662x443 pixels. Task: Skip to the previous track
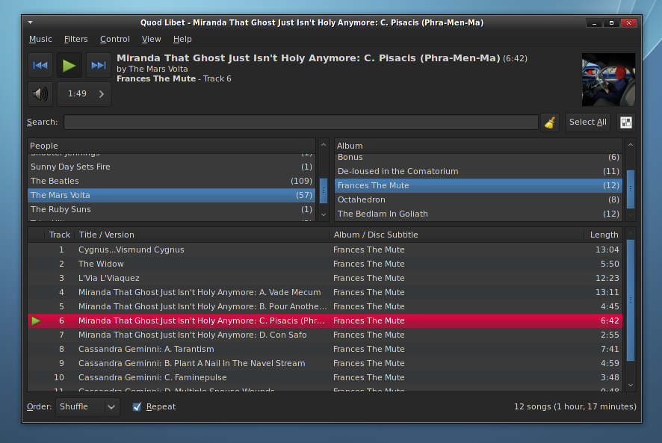point(40,65)
